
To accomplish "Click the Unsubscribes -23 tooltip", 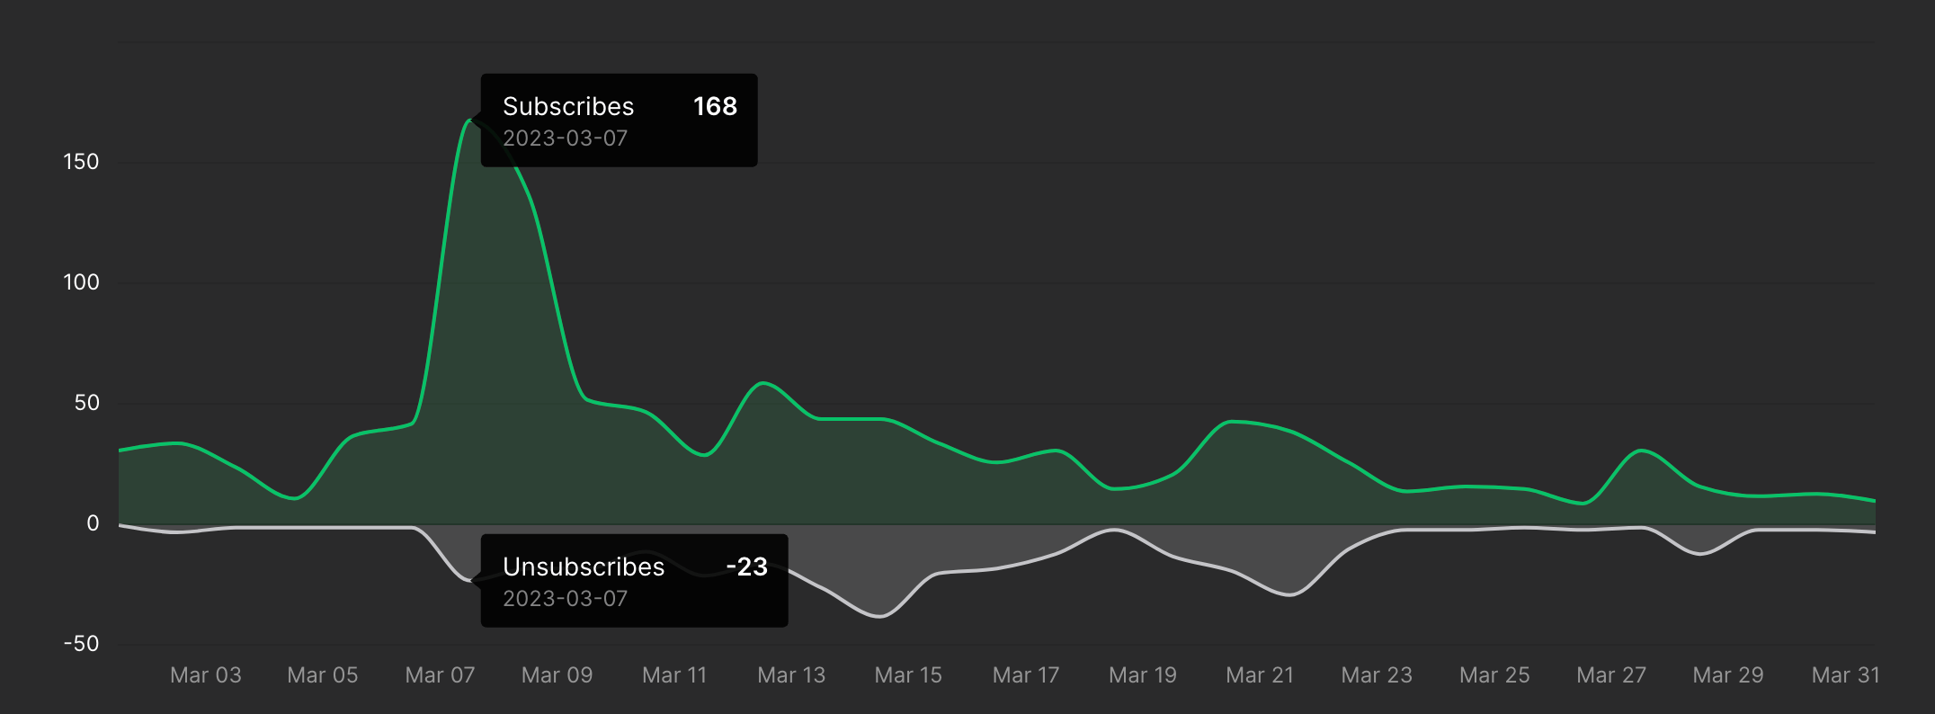I will [634, 581].
